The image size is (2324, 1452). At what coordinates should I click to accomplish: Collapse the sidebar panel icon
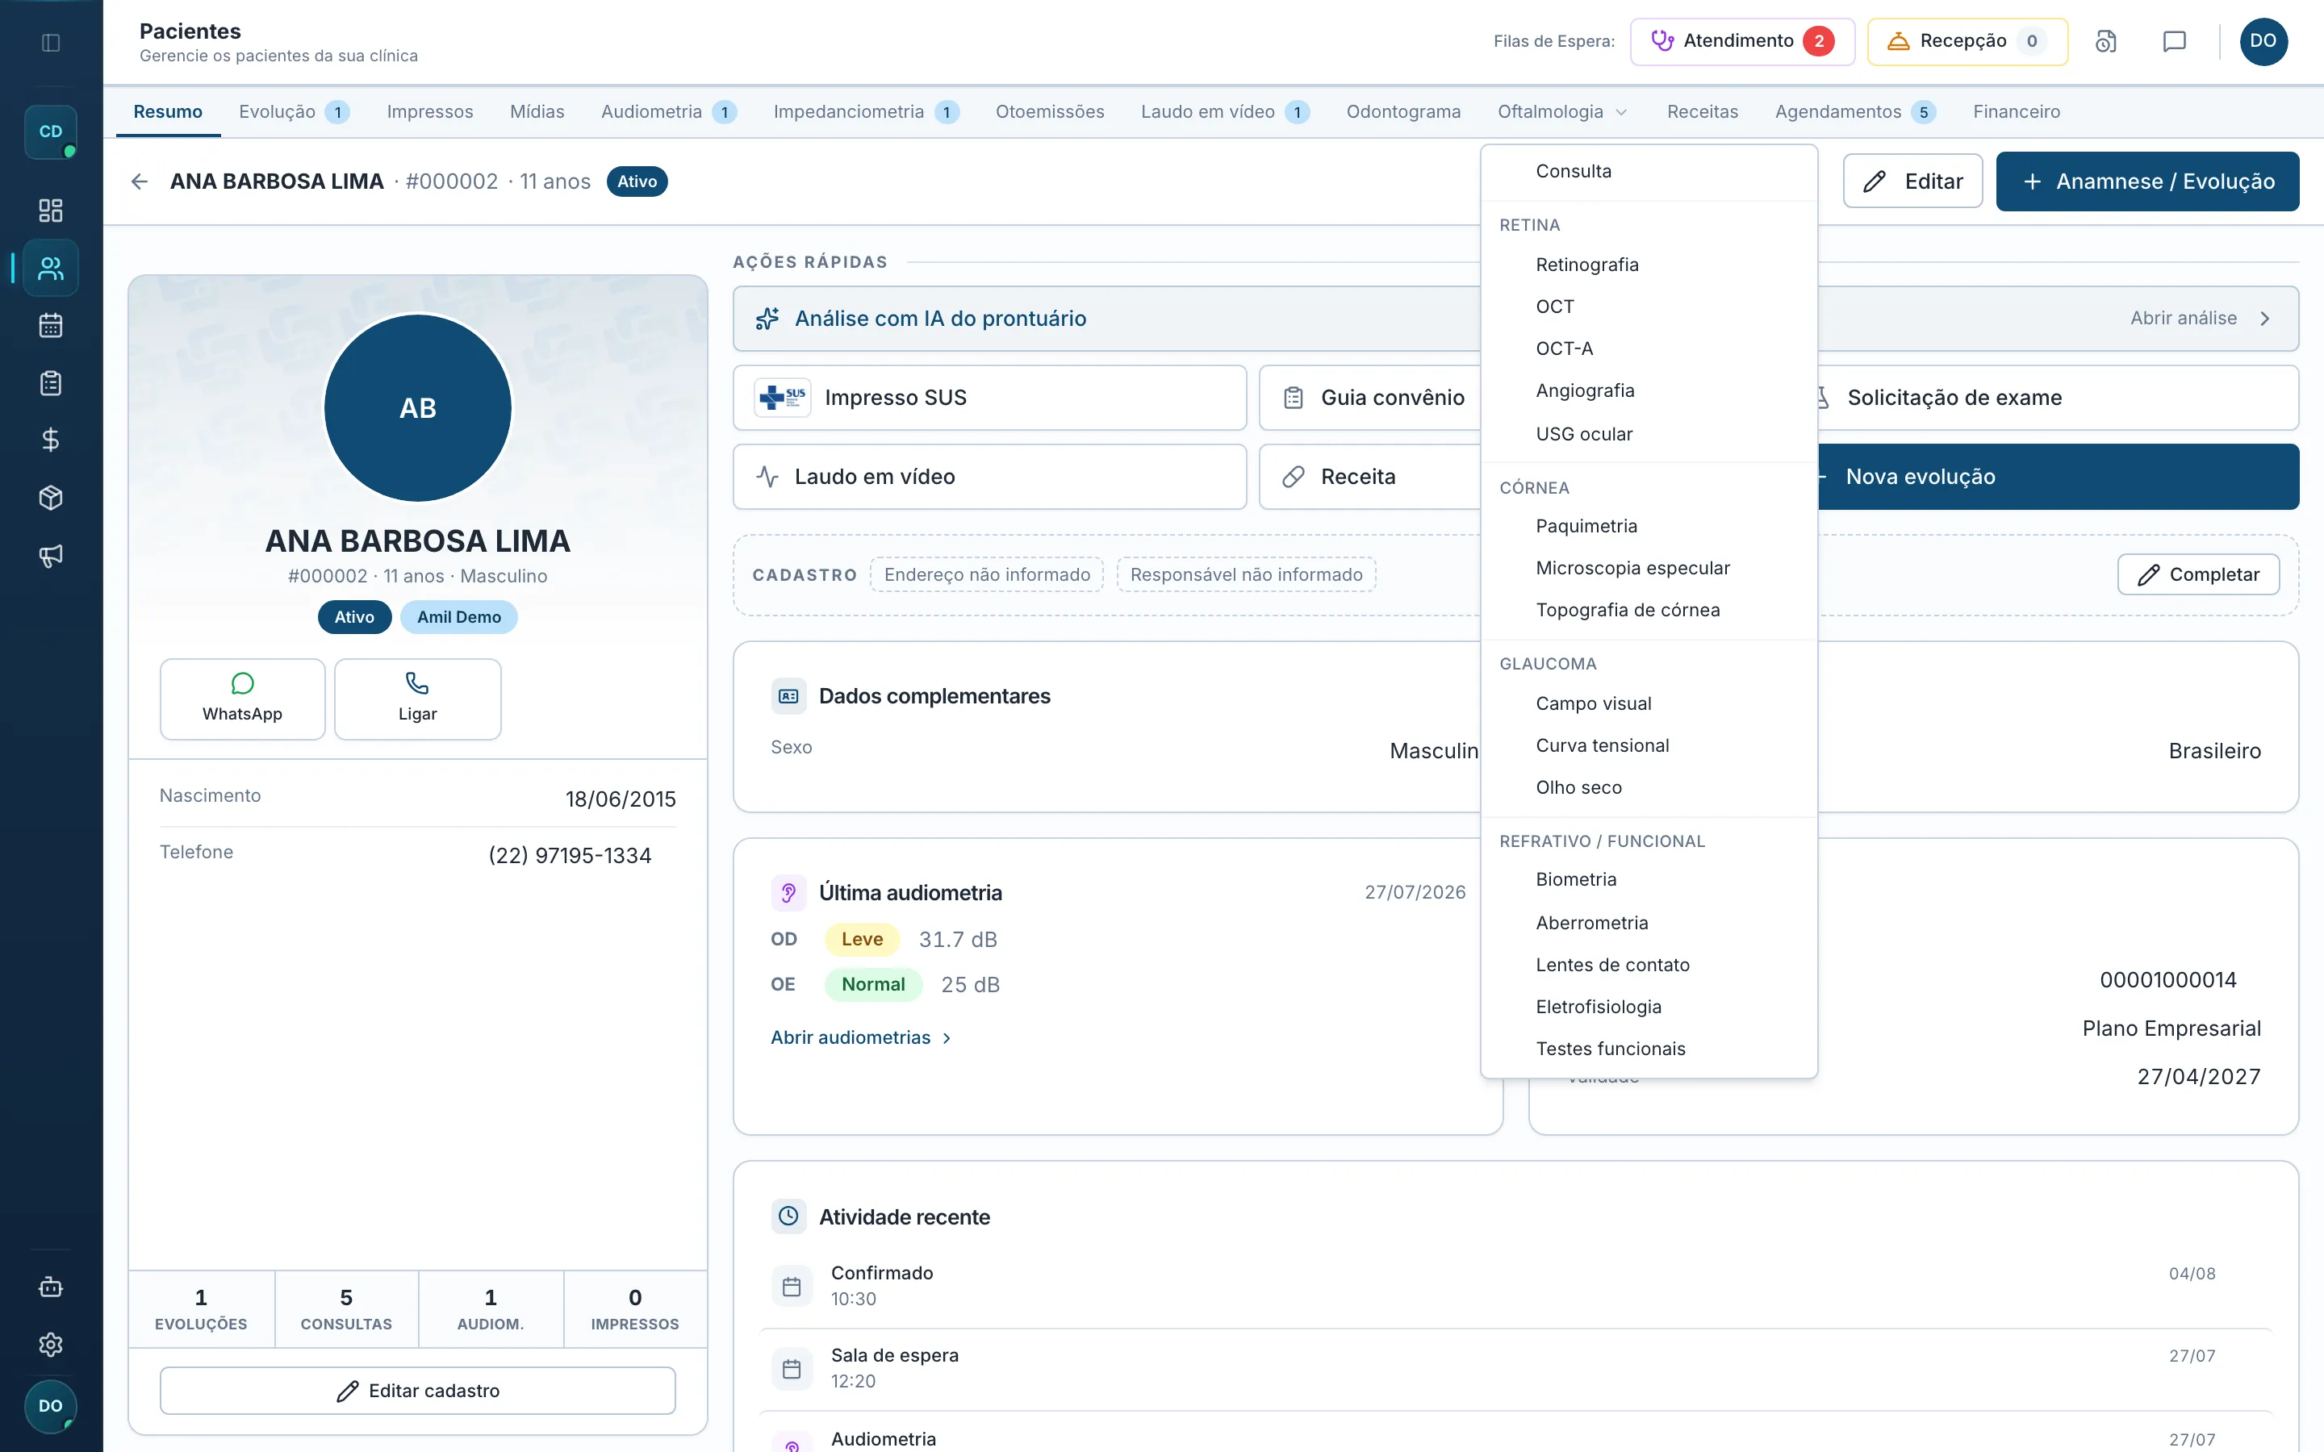pos(51,42)
